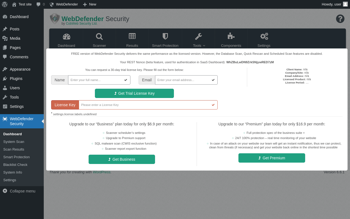Click the Version 6.6.1 footer text
Image resolution: width=350 pixels, height=219 pixels.
click(334, 172)
